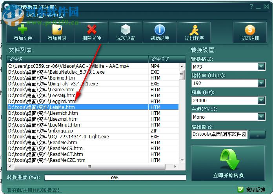Click the Add File (添加文件) toolbar button

23,32
